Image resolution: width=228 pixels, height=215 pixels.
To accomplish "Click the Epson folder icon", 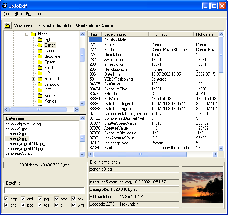I will (x=40, y=62).
